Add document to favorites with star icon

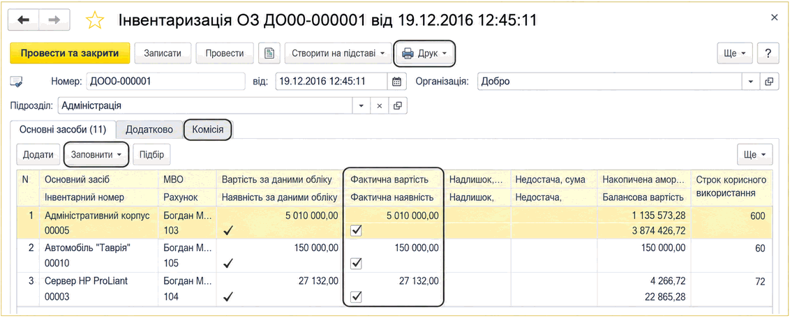[95, 20]
